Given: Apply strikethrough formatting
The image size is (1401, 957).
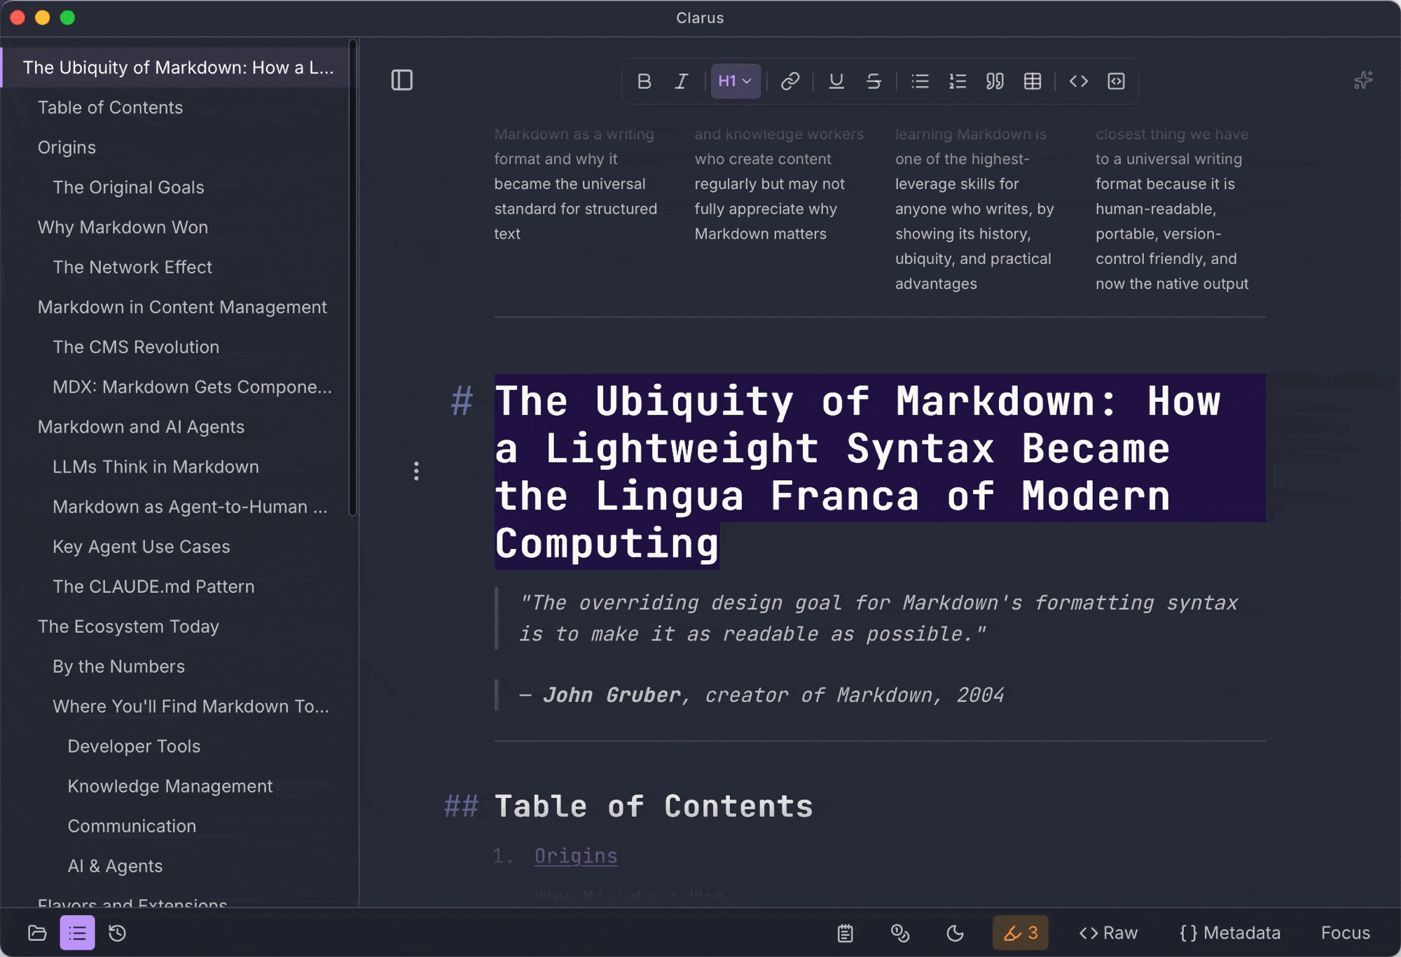Looking at the screenshot, I should click(x=873, y=81).
